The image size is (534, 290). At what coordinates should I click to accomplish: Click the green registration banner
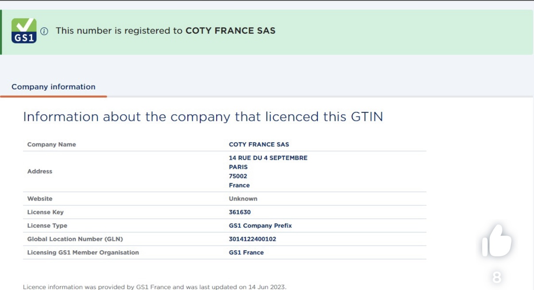point(267,32)
